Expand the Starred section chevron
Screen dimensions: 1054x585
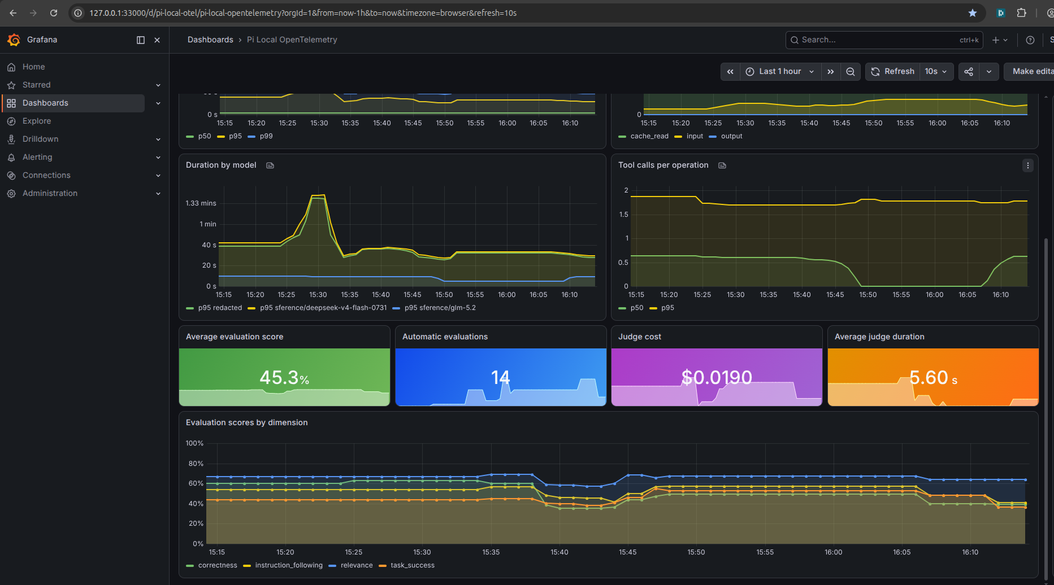coord(158,85)
